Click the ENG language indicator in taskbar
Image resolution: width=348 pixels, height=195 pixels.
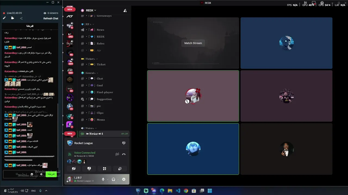pyautogui.click(x=33, y=191)
